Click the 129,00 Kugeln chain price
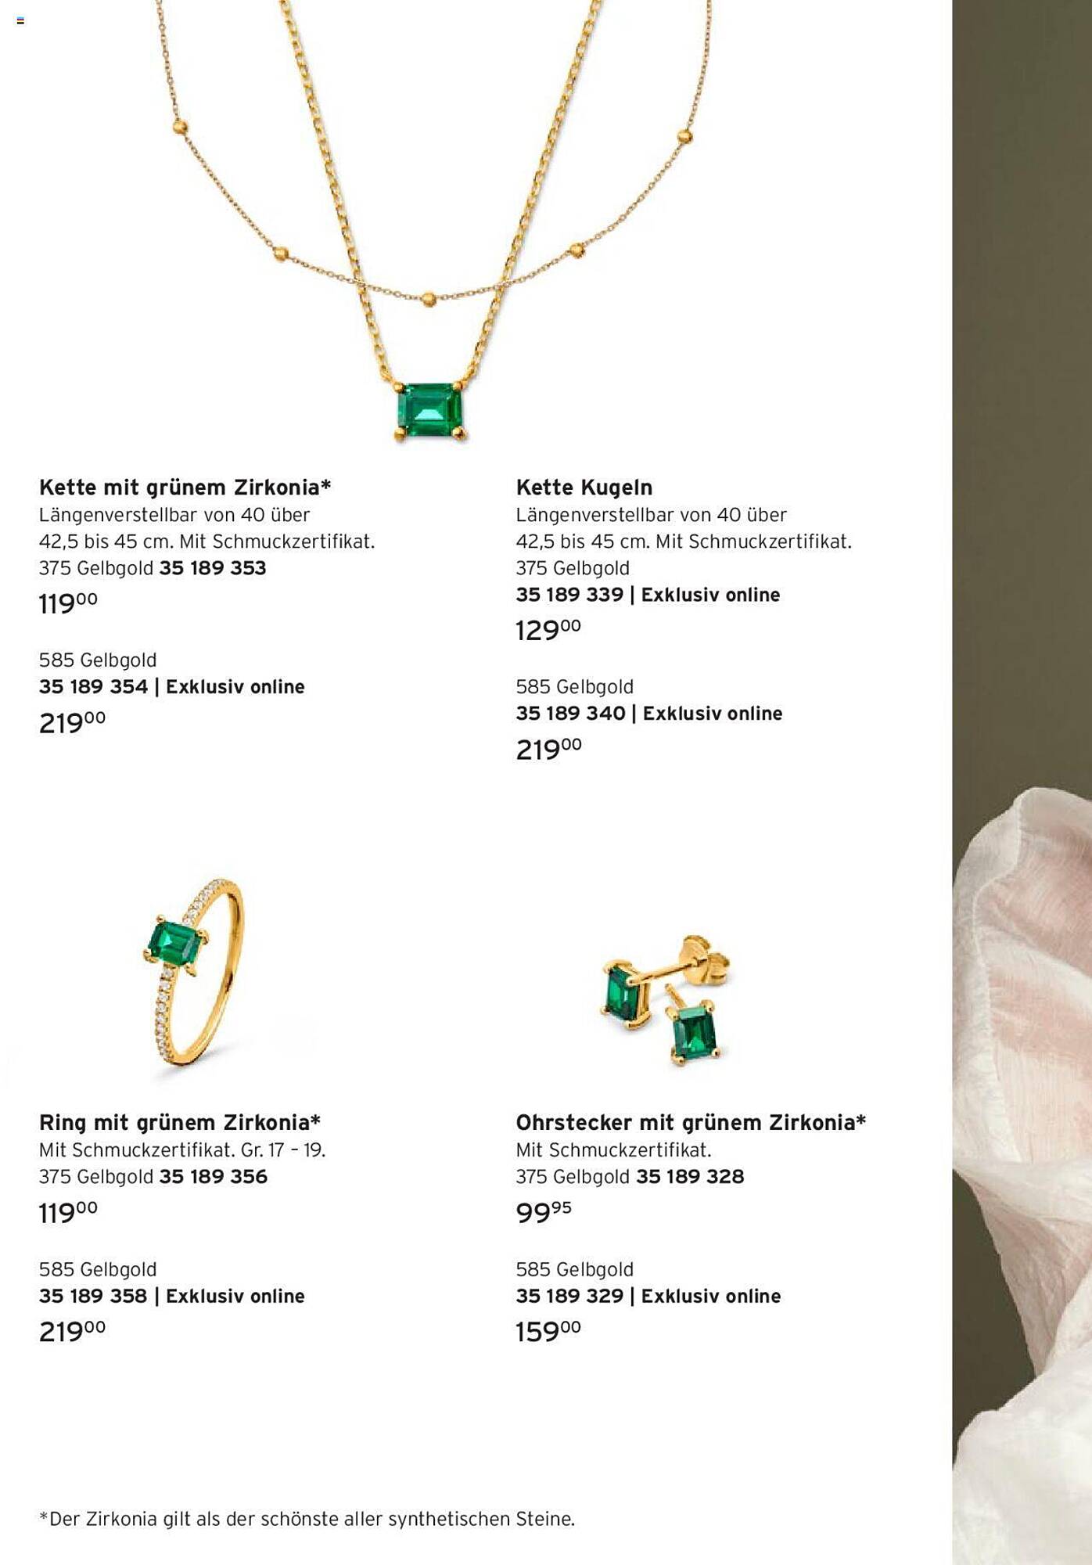 point(548,630)
